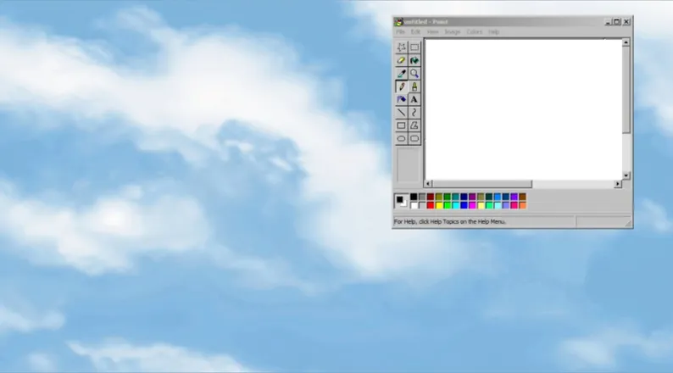Click on the white drawing canvas
This screenshot has width=673, height=373.
click(x=523, y=109)
